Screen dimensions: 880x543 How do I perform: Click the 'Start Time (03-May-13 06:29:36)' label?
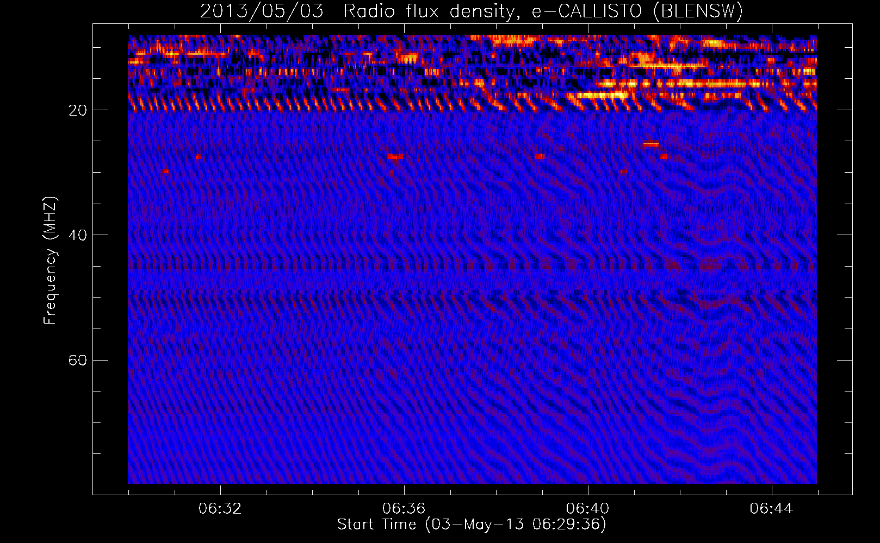[x=472, y=524]
